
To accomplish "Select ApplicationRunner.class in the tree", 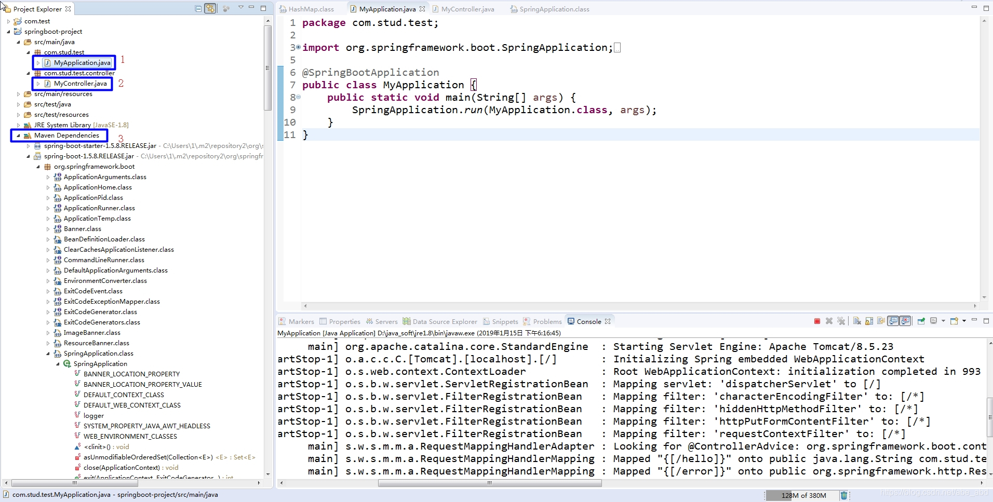I will [99, 208].
